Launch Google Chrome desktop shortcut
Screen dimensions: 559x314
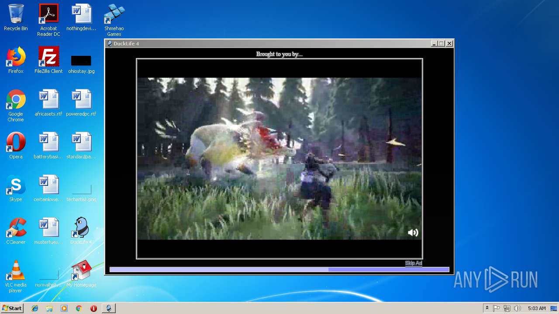16,106
